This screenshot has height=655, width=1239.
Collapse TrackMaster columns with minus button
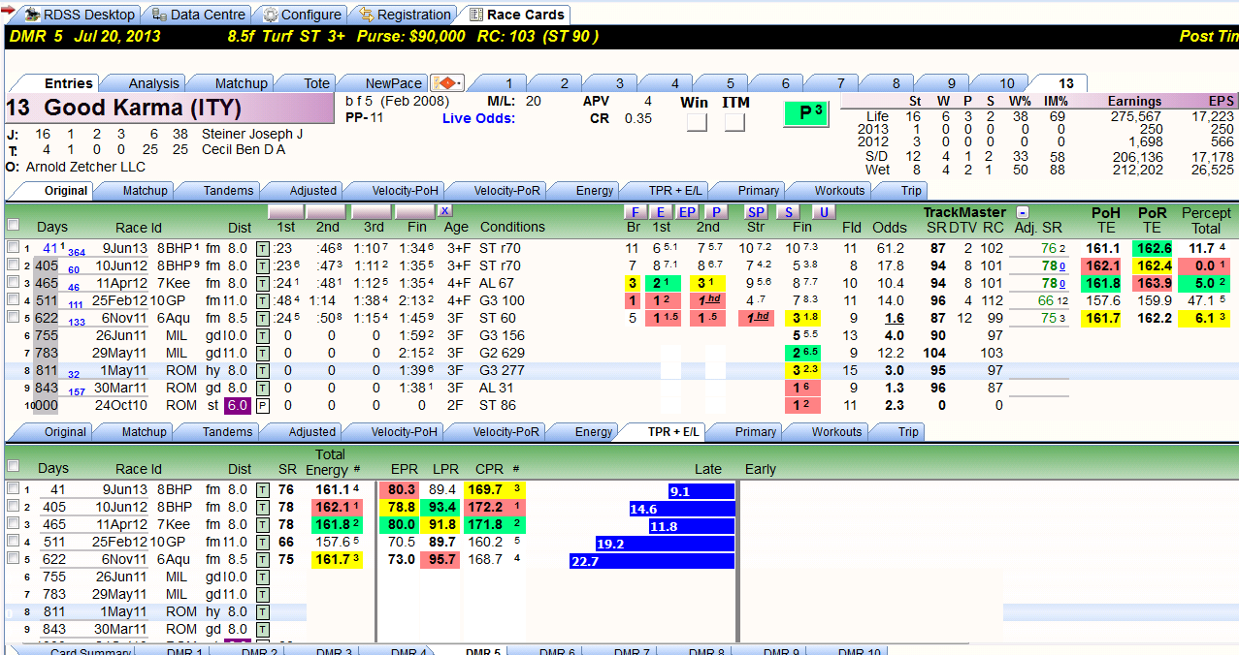pos(1023,212)
